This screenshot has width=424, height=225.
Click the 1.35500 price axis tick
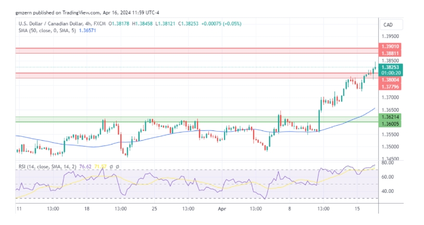(x=390, y=135)
